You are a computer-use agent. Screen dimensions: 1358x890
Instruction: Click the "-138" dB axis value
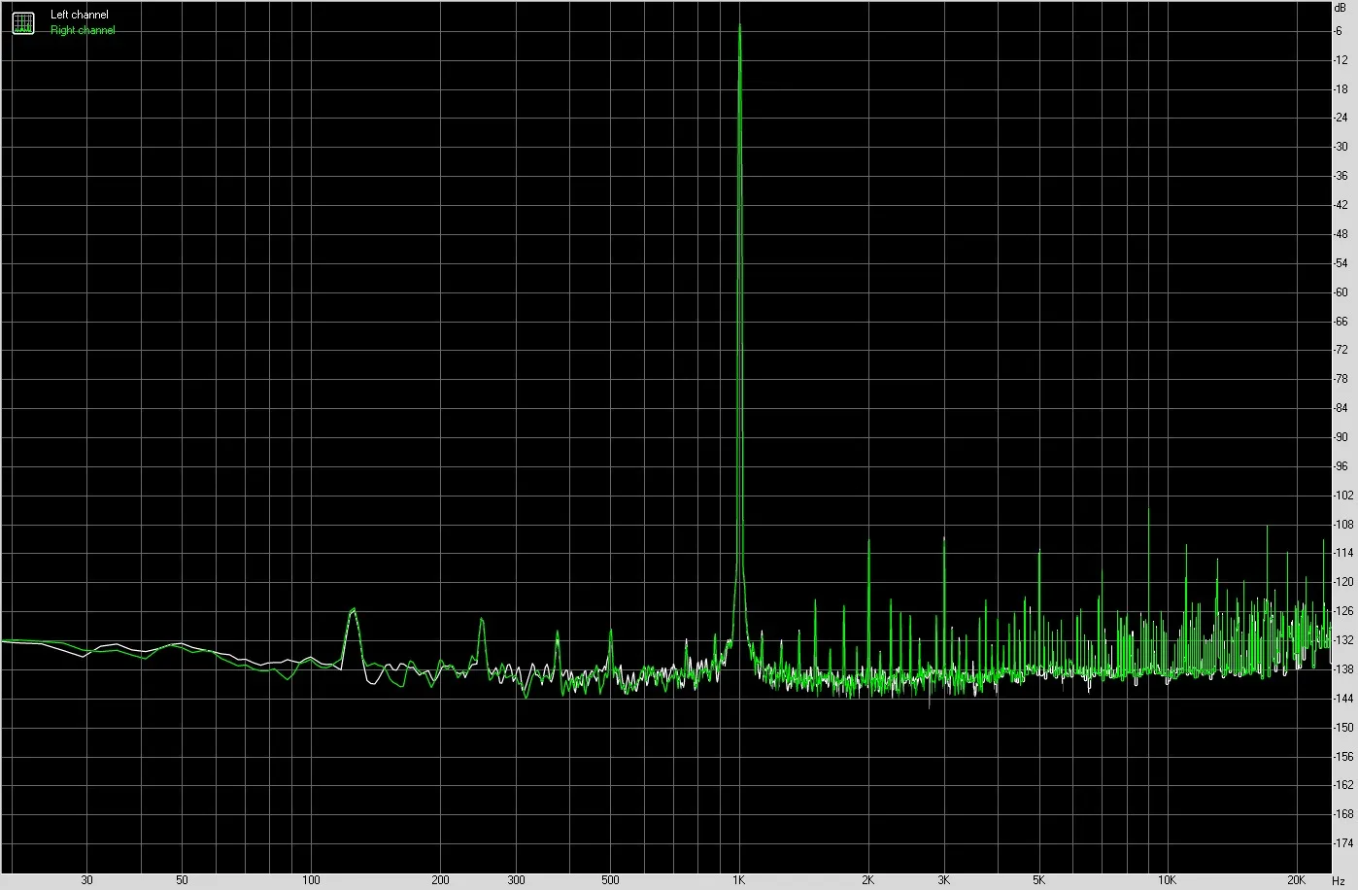coord(1343,669)
